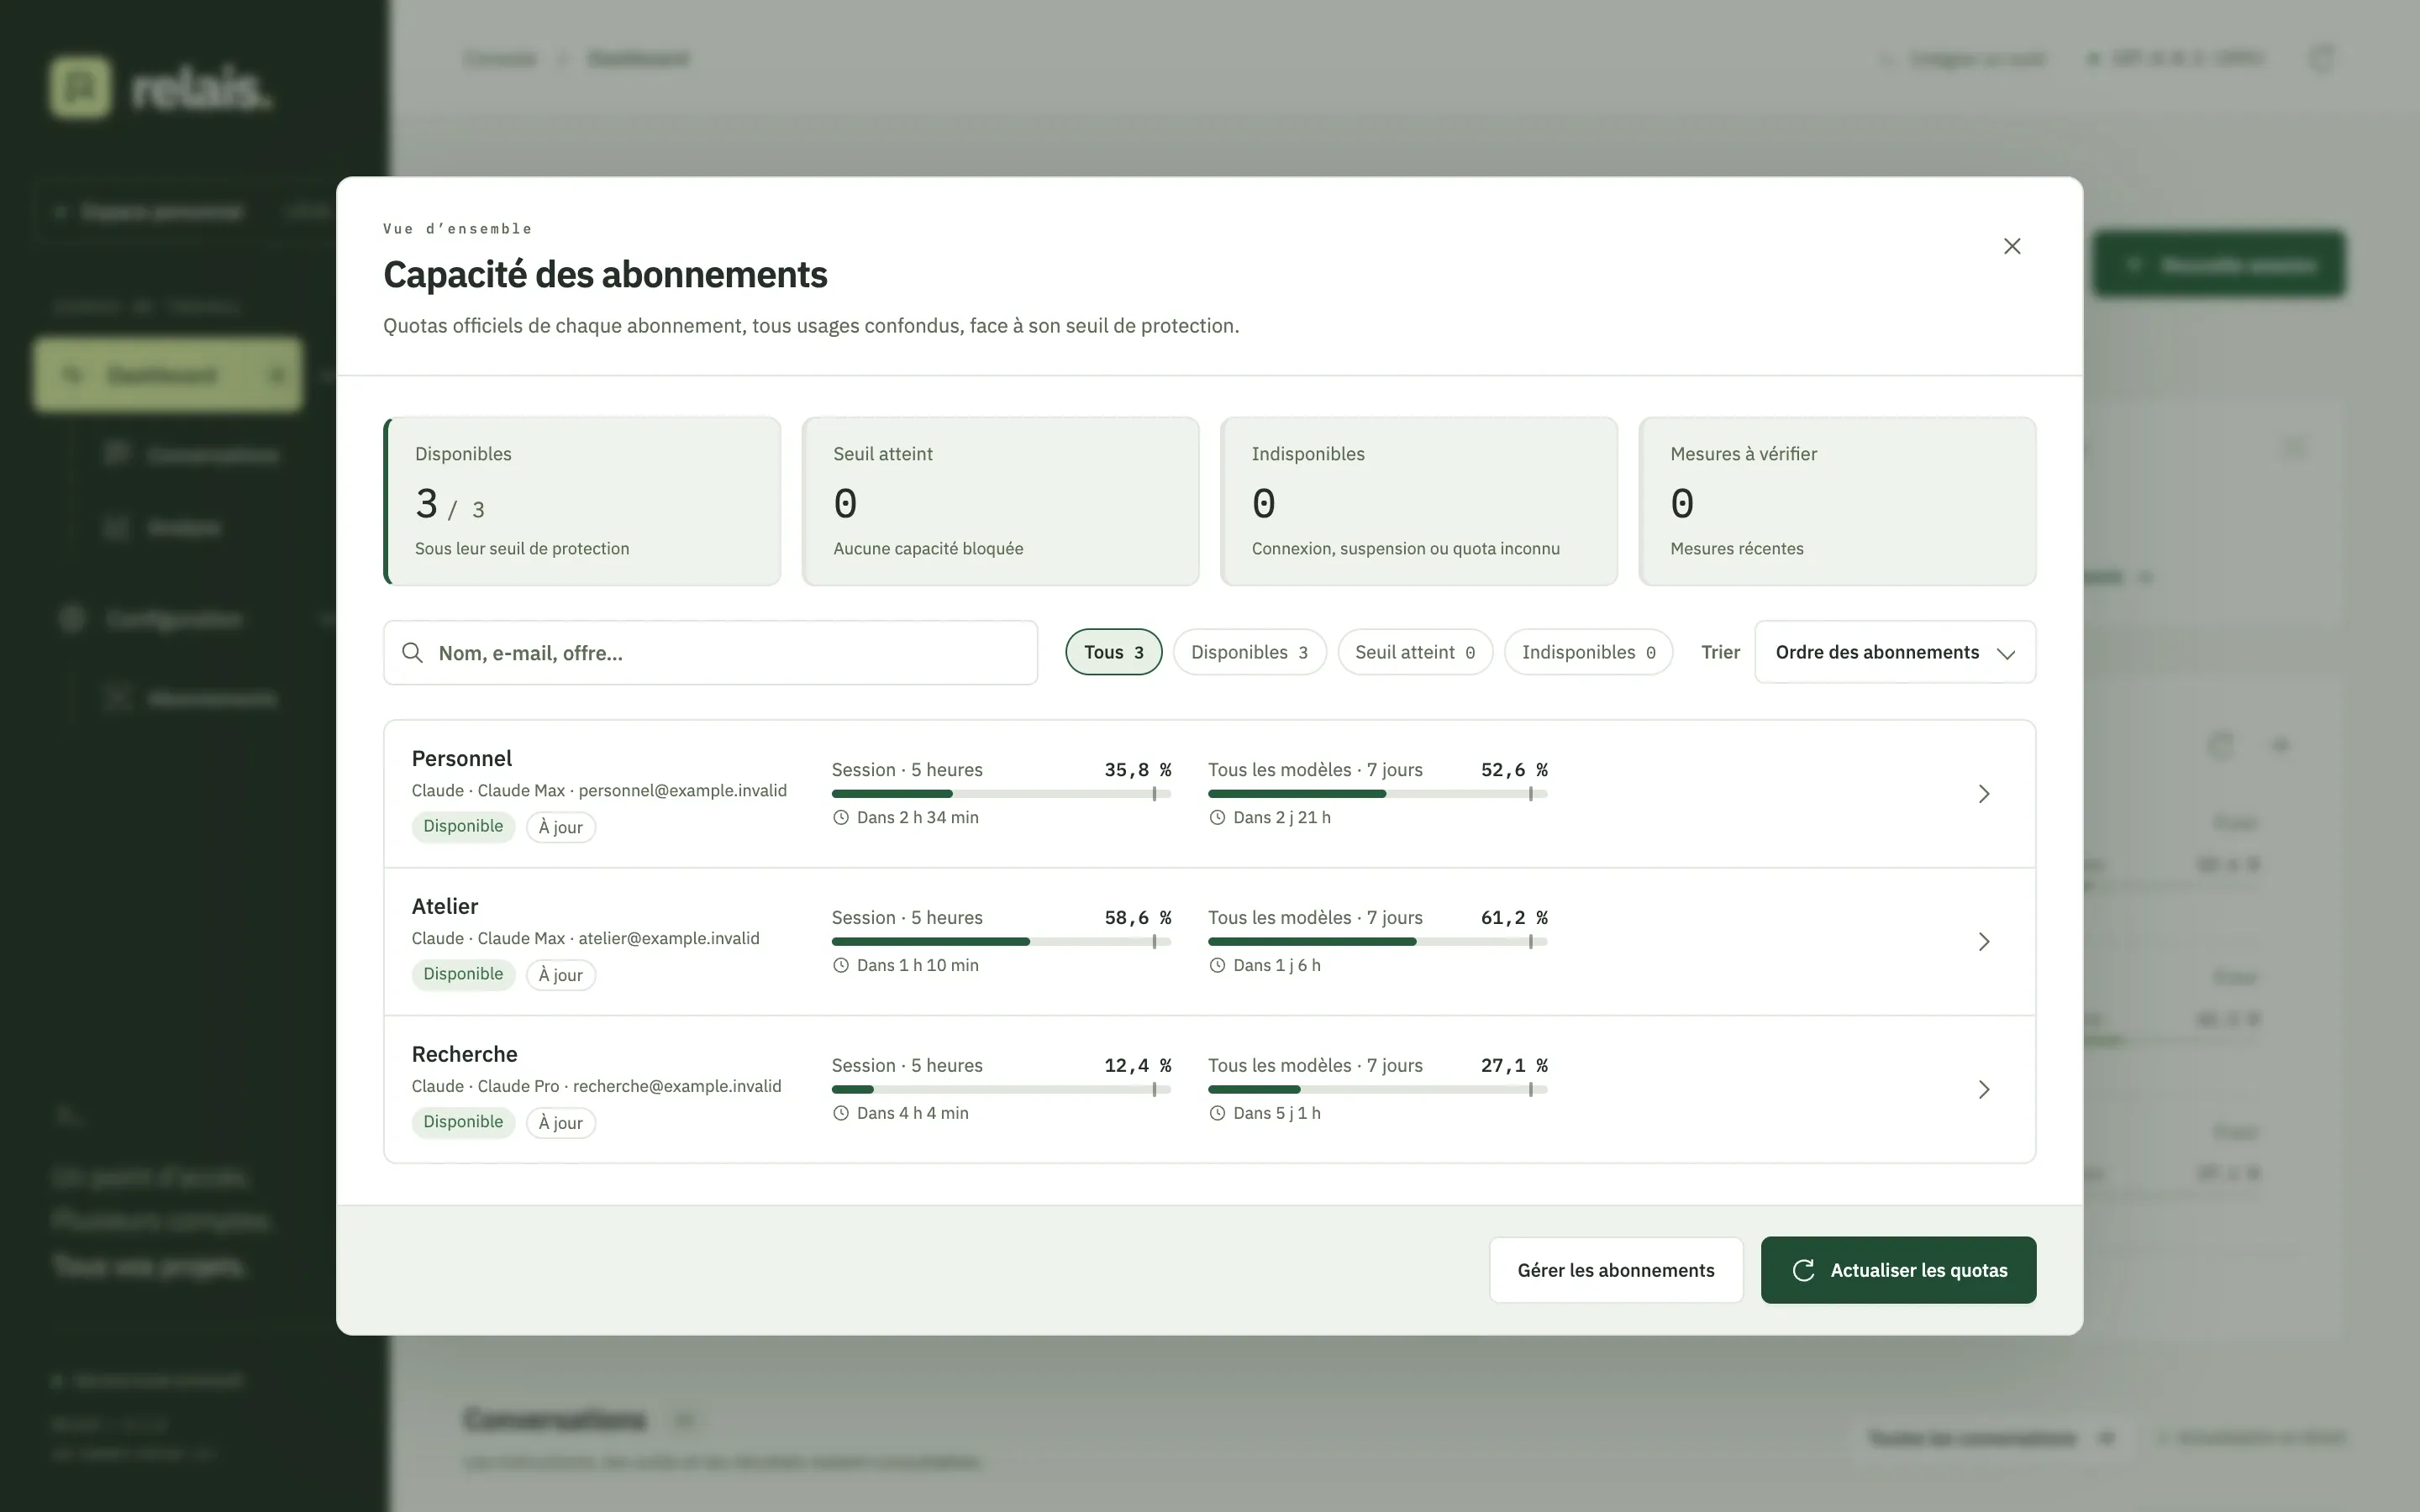Click the À jour badge in Atelier row
This screenshot has height=1512, width=2420.
tap(561, 975)
